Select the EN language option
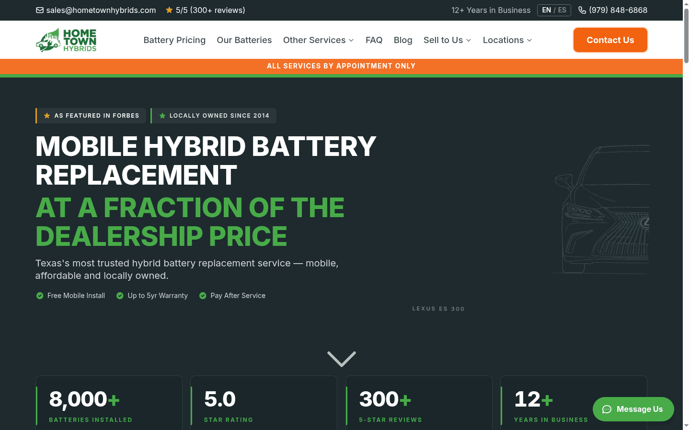The width and height of the screenshot is (690, 430). pos(547,10)
